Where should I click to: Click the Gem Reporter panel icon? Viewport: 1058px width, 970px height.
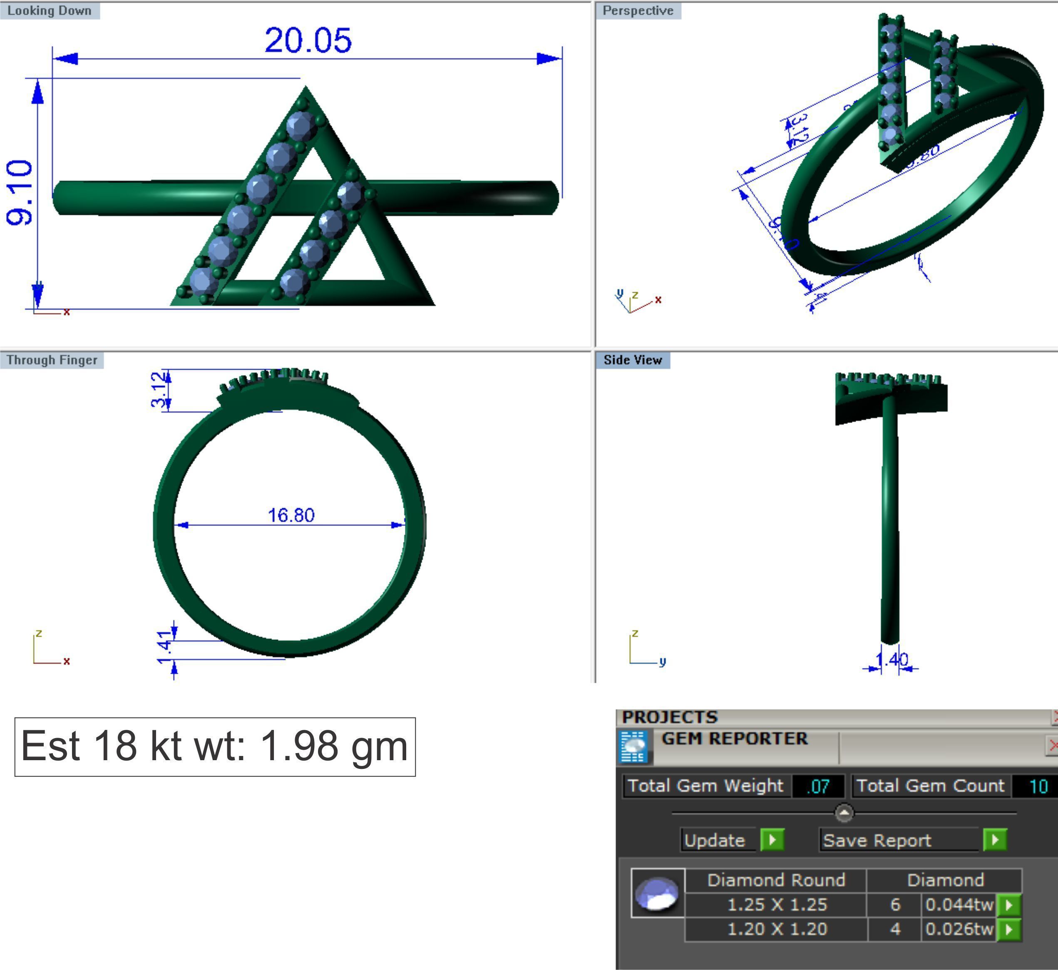[x=634, y=746]
